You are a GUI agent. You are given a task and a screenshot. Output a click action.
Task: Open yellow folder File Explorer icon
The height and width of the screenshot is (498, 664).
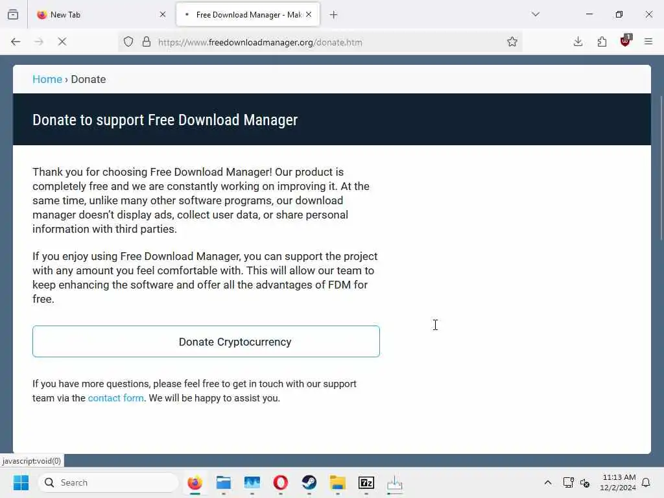(x=337, y=482)
